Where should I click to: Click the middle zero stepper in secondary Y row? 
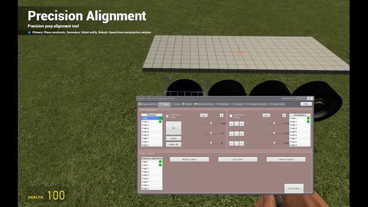click(236, 133)
